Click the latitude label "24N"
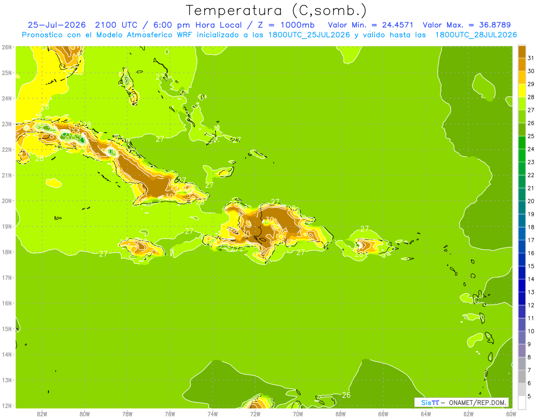 [x=6, y=98]
